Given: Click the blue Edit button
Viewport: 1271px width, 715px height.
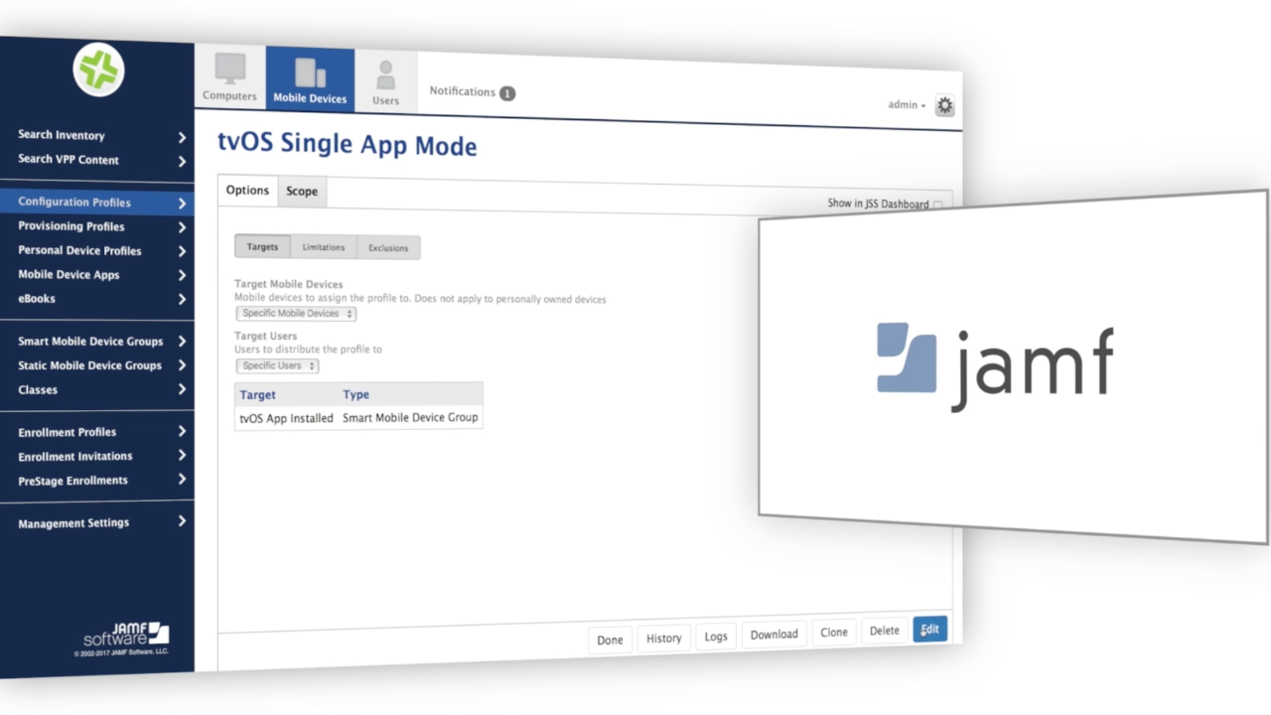Looking at the screenshot, I should [x=930, y=629].
